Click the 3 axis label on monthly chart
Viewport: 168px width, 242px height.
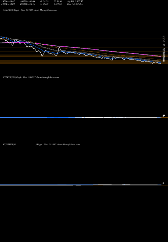[163, 183]
